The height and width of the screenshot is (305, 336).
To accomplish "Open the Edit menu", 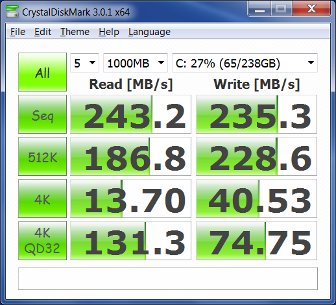I will 43,32.
